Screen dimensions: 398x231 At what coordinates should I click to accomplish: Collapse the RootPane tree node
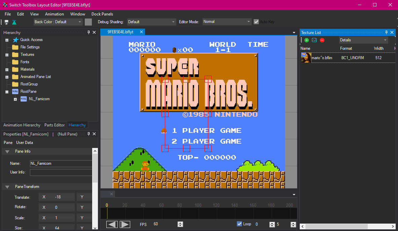tap(7, 92)
